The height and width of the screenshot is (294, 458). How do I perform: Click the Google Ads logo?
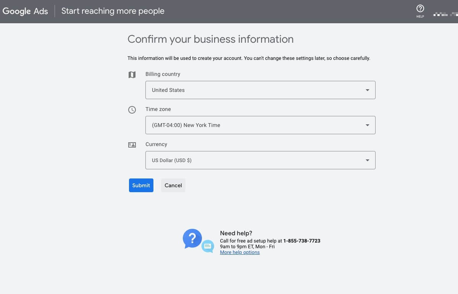(x=25, y=11)
